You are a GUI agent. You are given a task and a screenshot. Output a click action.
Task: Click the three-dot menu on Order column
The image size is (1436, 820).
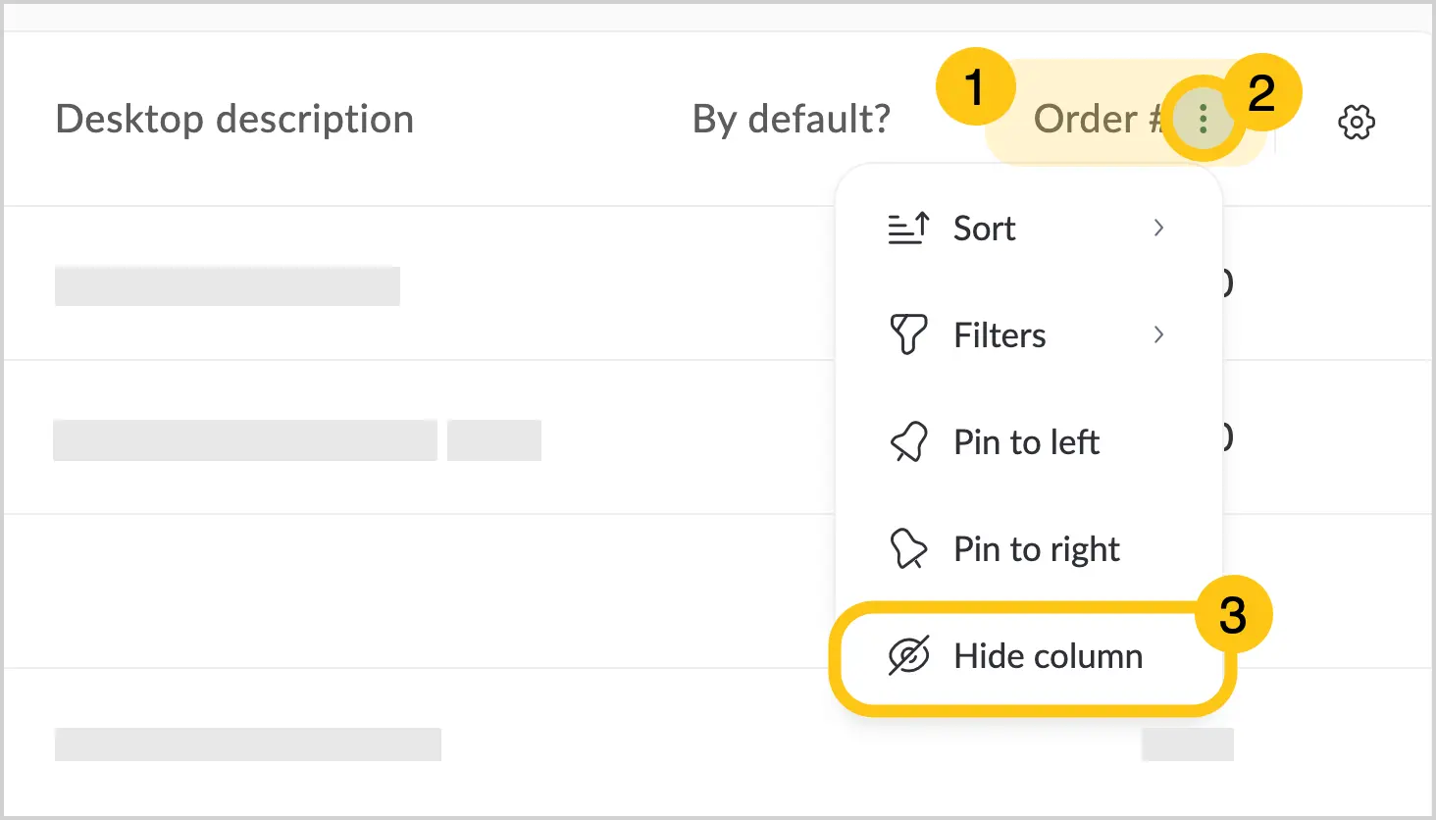click(x=1203, y=119)
